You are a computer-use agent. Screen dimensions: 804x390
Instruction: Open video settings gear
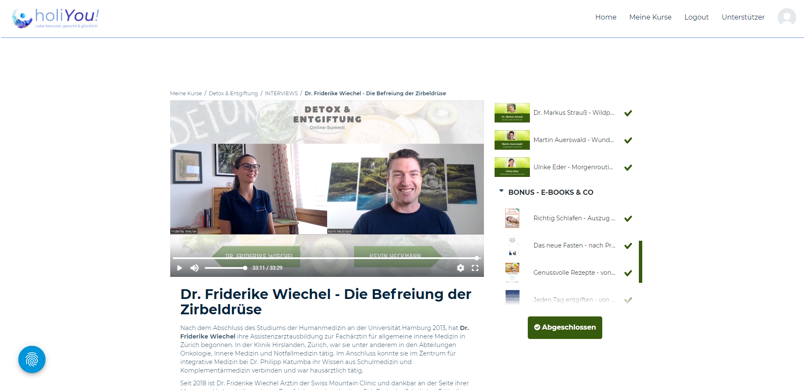coord(461,268)
